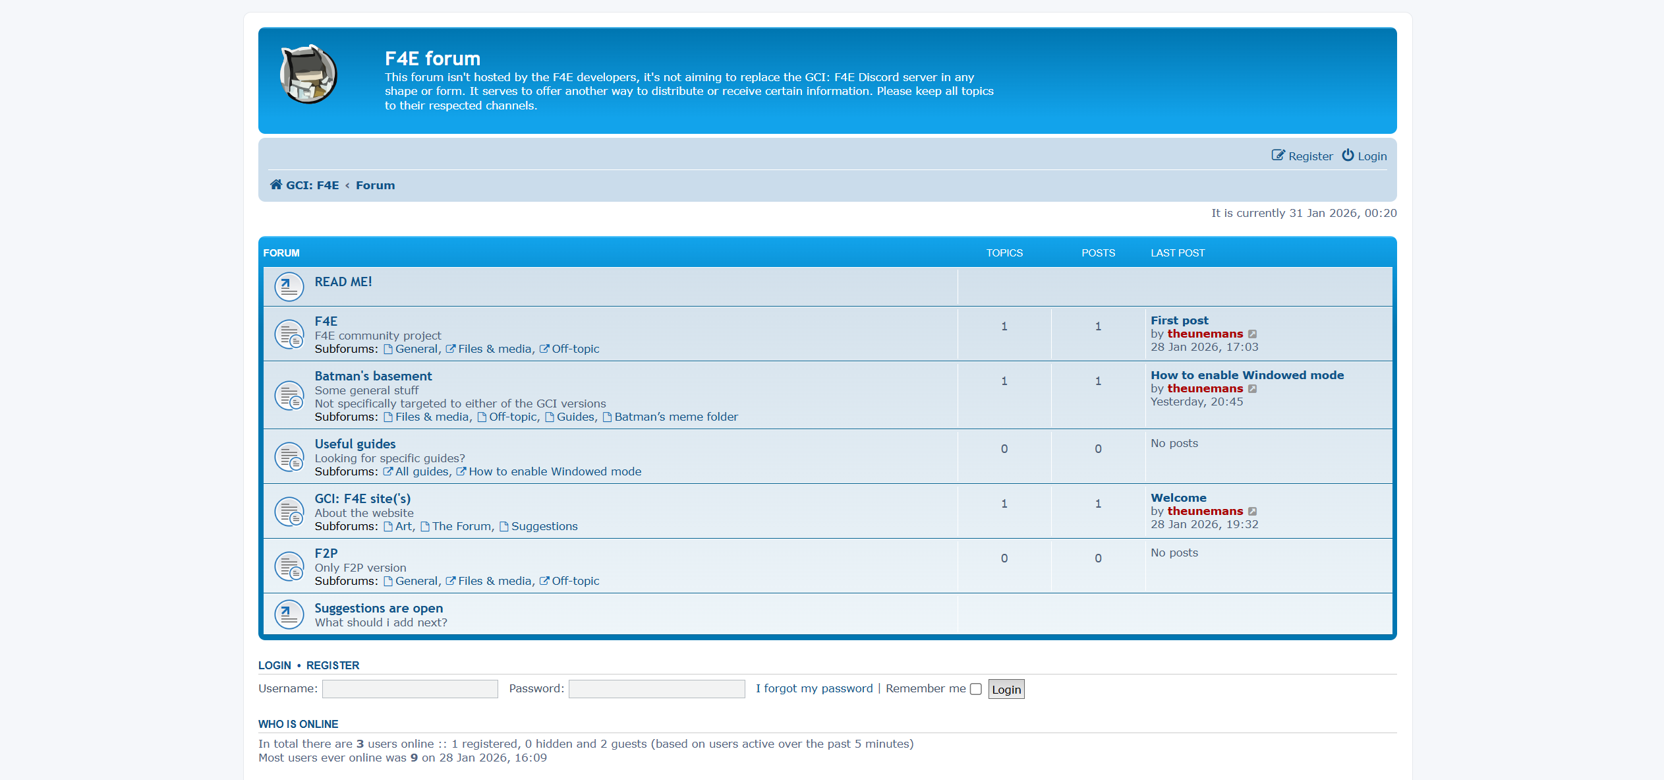Open How to enable Windowed mode last post
The height and width of the screenshot is (780, 1664).
[1247, 375]
